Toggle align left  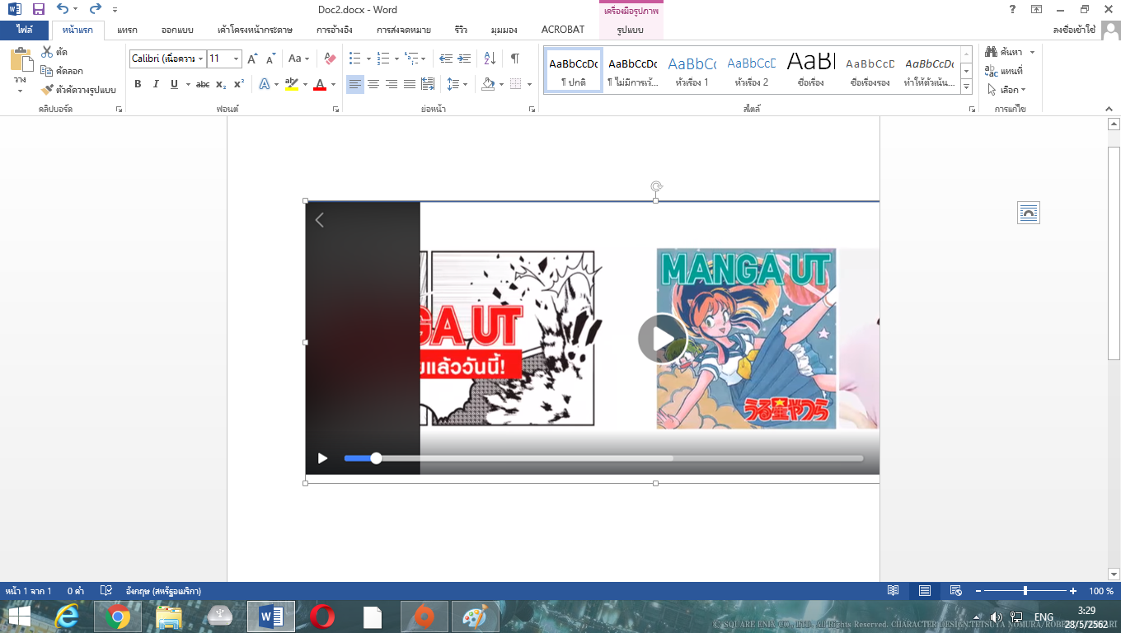click(354, 84)
